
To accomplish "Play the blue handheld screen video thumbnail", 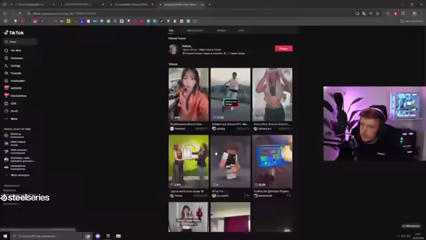I will (x=272, y=161).
